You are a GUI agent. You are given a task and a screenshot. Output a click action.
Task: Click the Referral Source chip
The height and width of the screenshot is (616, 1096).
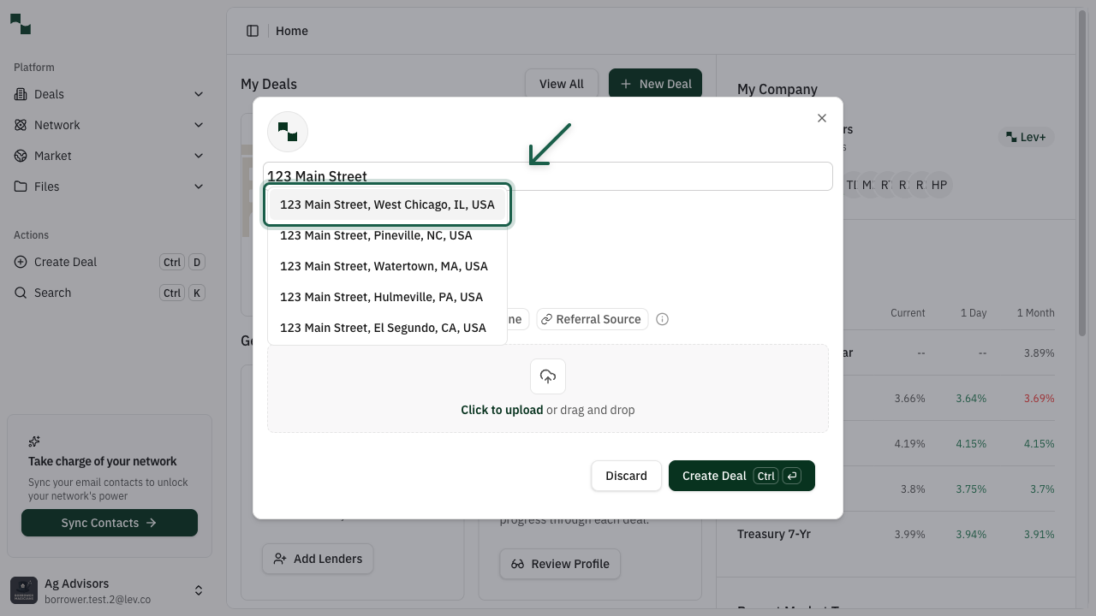point(592,319)
